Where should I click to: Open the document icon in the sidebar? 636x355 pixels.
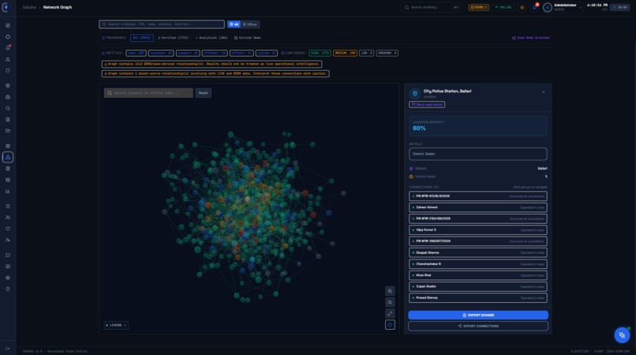click(8, 119)
